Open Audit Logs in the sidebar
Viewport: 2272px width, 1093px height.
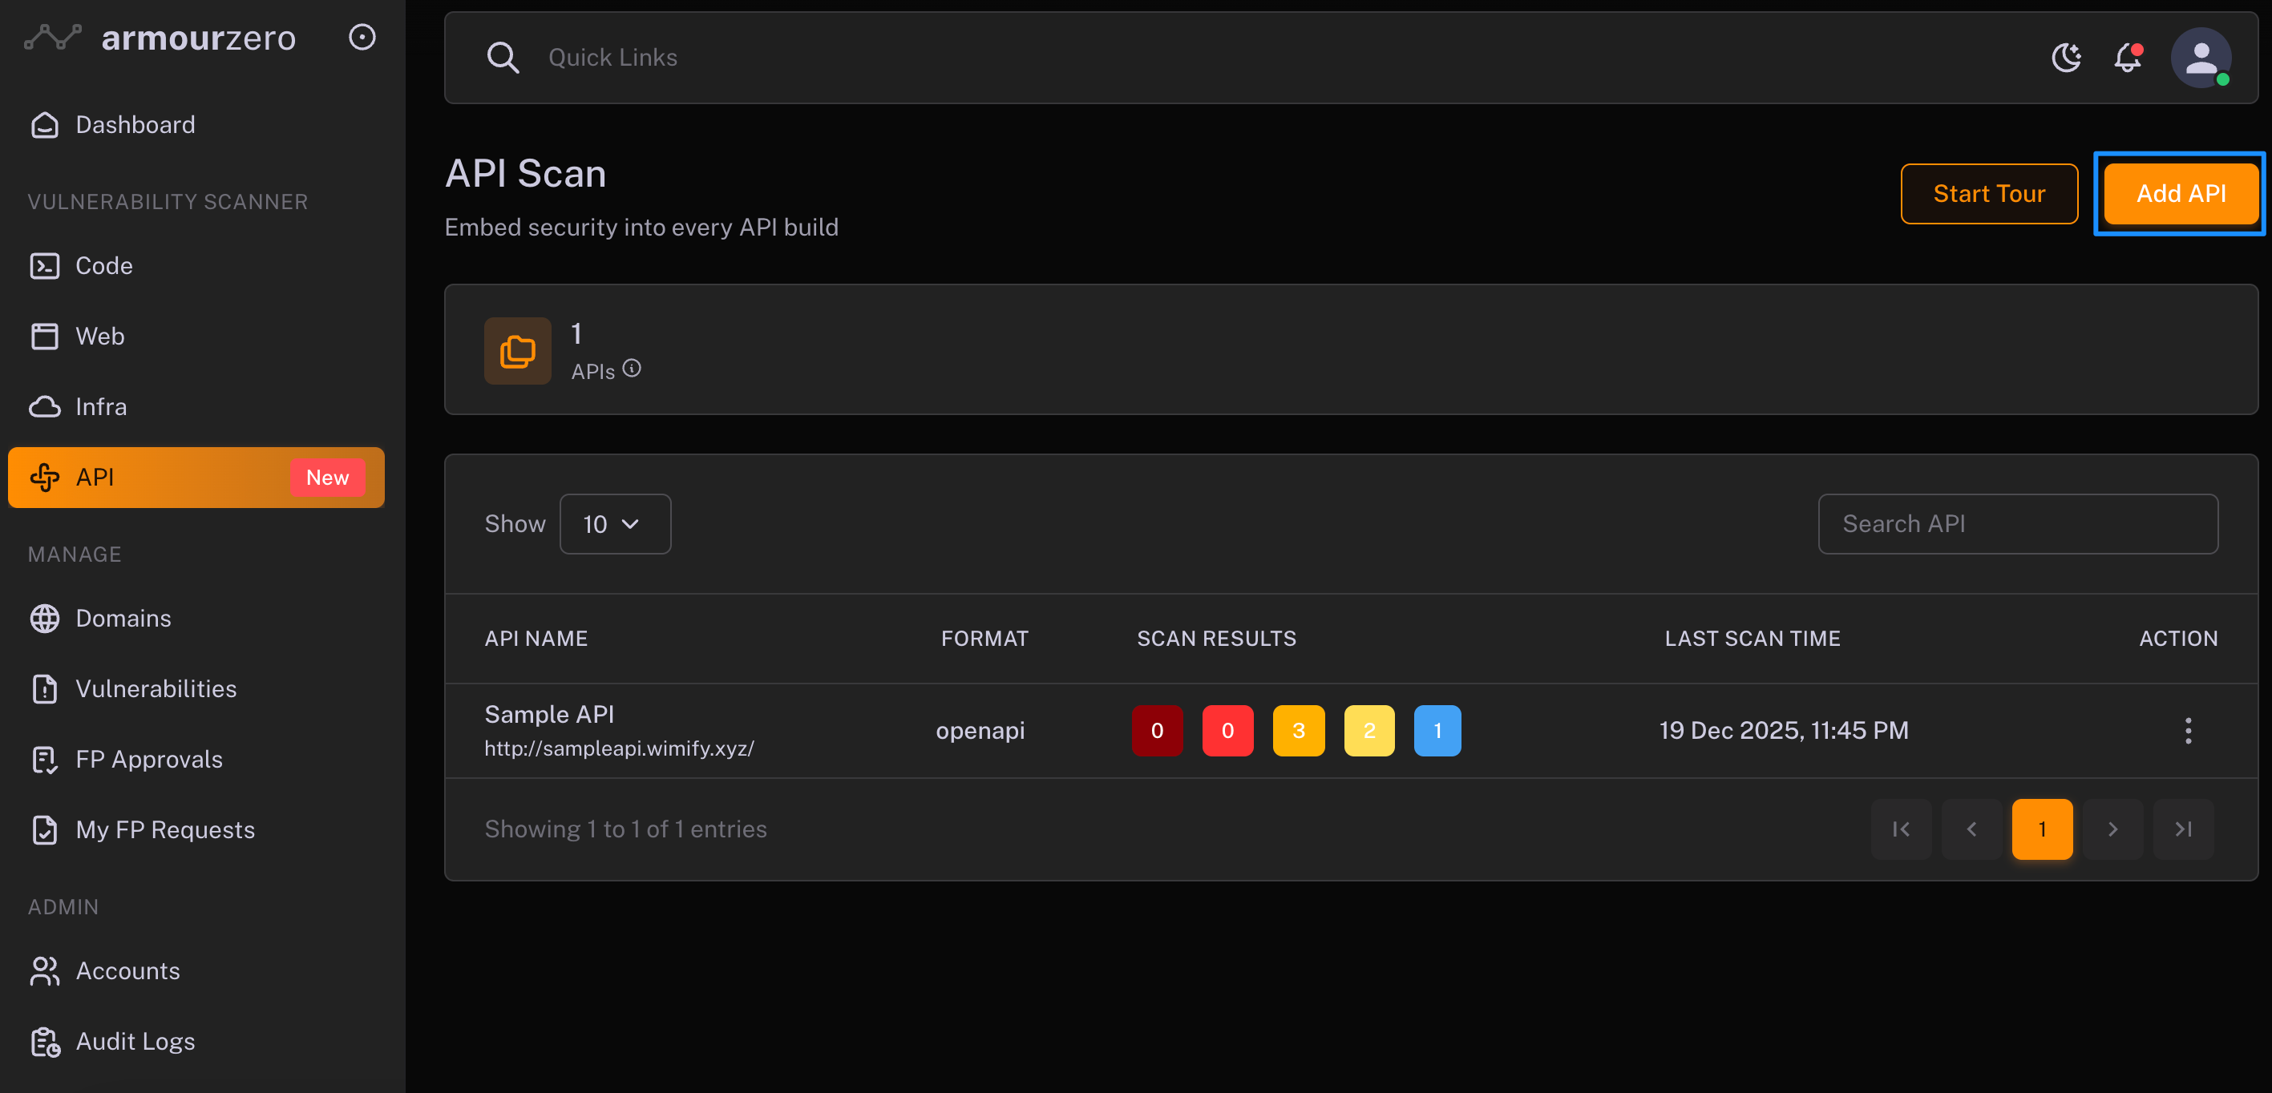tap(135, 1042)
